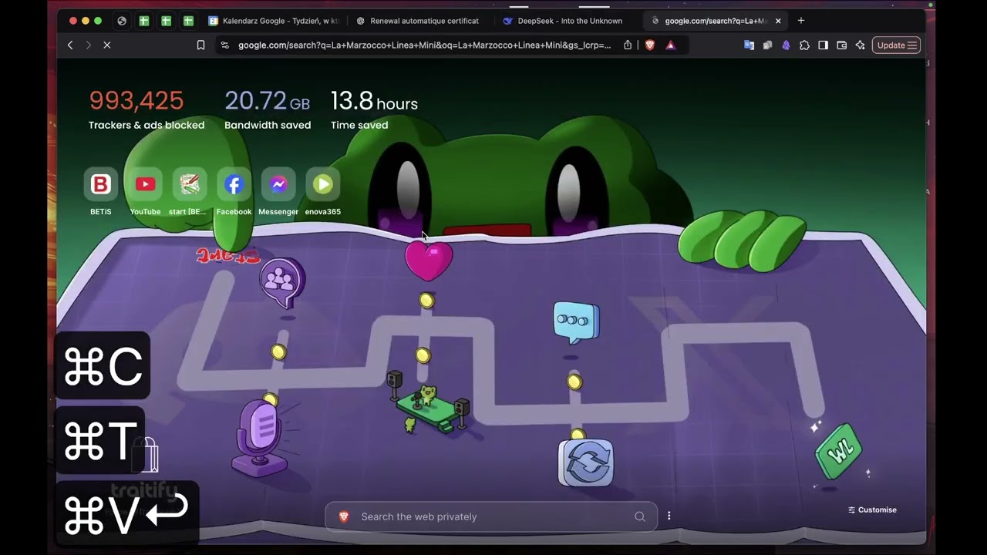The image size is (987, 555).
Task: Click the 13.8 hours time saved stat
Action: point(374,109)
